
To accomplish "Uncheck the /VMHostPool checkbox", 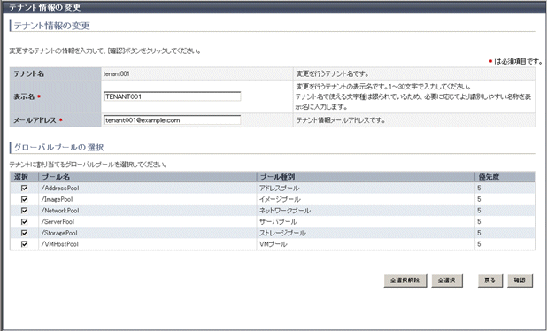I will coord(24,244).
